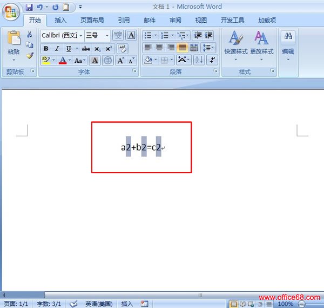Apply distributed alignment

[194, 48]
